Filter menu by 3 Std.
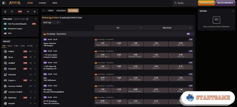 16,46
